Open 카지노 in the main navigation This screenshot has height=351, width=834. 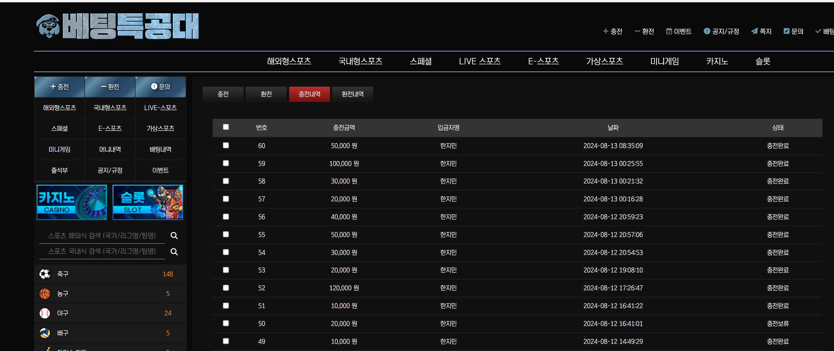717,61
